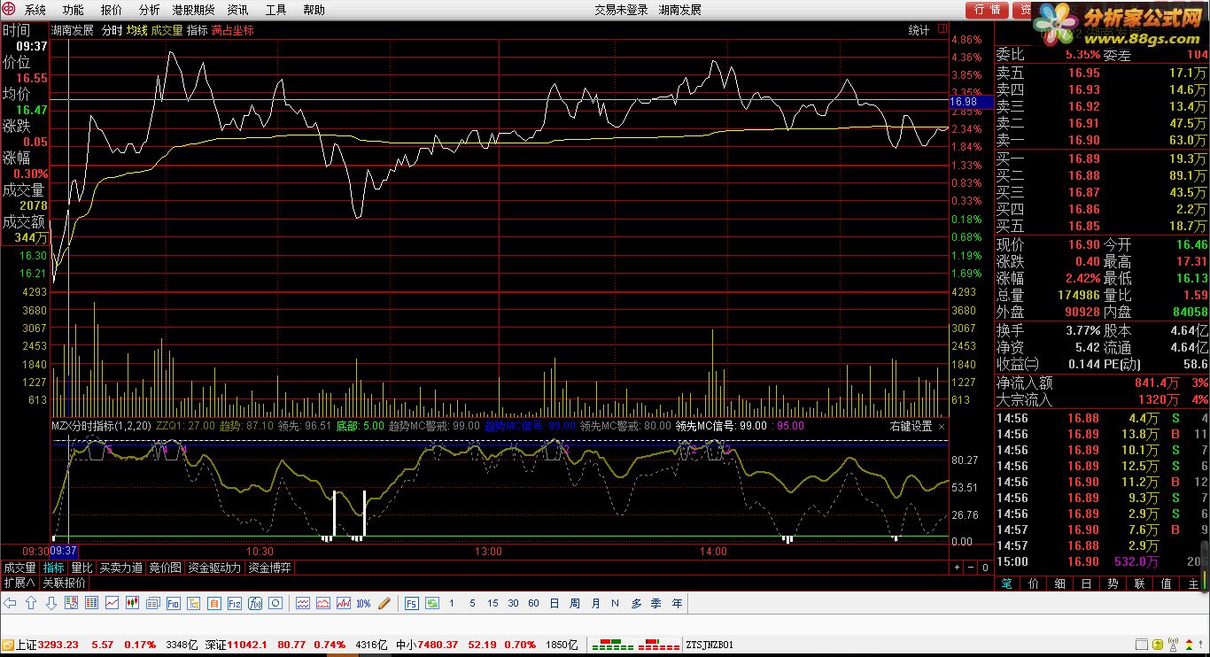Select the 细 detail tab
The width and height of the screenshot is (1210, 657).
(1059, 583)
